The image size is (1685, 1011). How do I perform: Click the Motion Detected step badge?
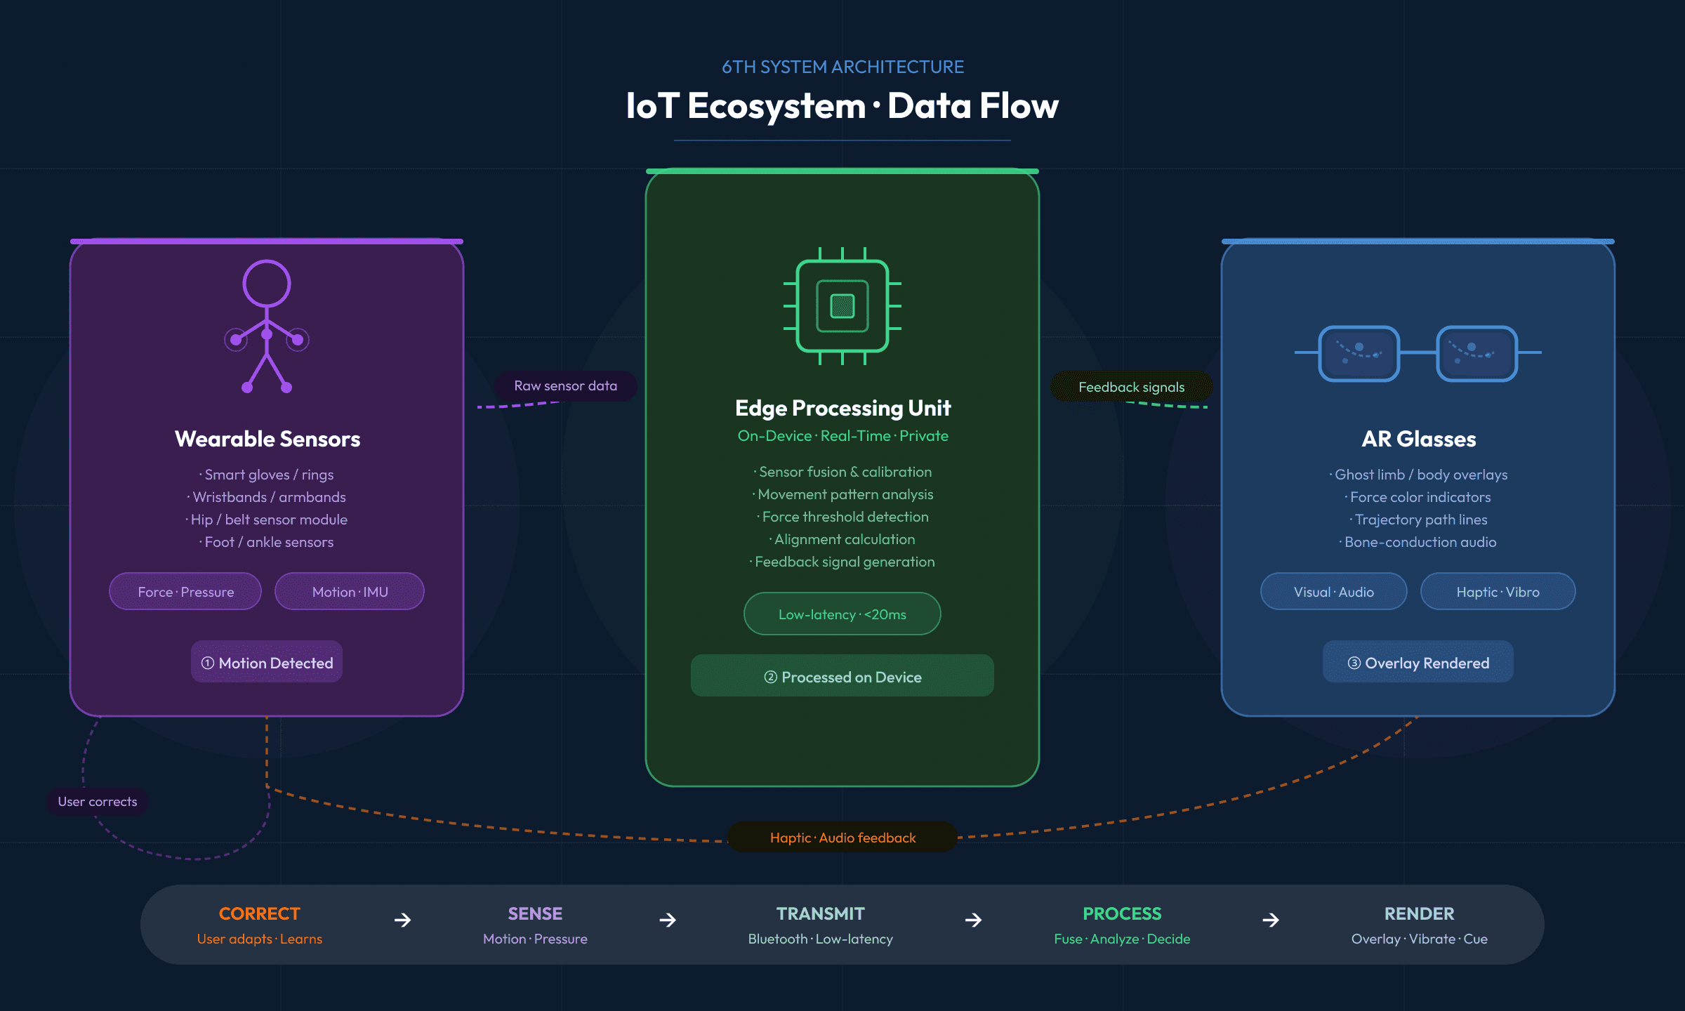(267, 662)
